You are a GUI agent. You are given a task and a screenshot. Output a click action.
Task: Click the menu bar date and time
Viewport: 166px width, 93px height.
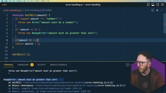coord(159,1)
